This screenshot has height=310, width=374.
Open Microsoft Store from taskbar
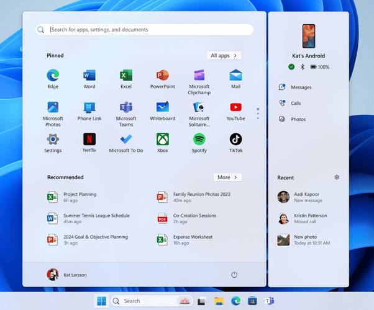coord(252,301)
